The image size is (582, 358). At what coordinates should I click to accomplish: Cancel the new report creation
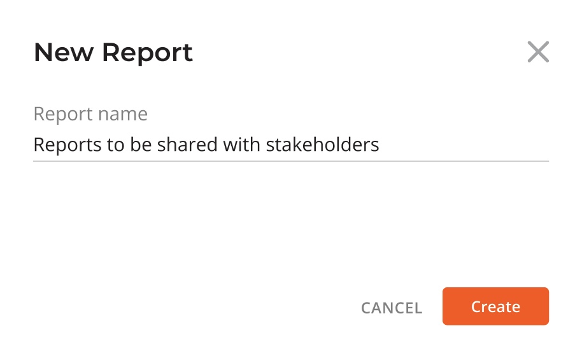tap(392, 308)
